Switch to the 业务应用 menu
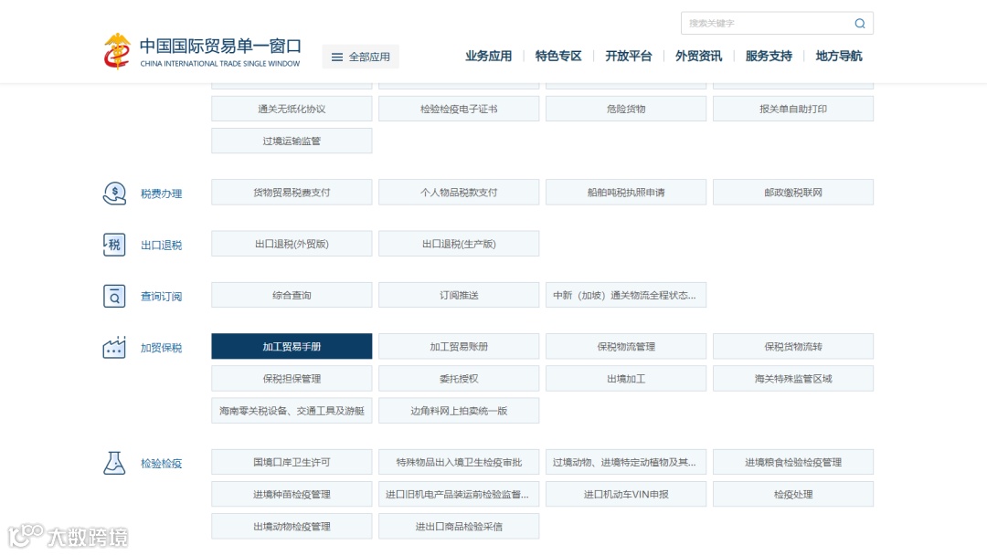The width and height of the screenshot is (987, 555). pos(490,55)
